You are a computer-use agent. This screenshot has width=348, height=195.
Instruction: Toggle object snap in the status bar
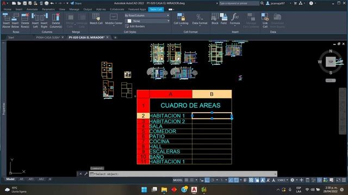(x=237, y=180)
